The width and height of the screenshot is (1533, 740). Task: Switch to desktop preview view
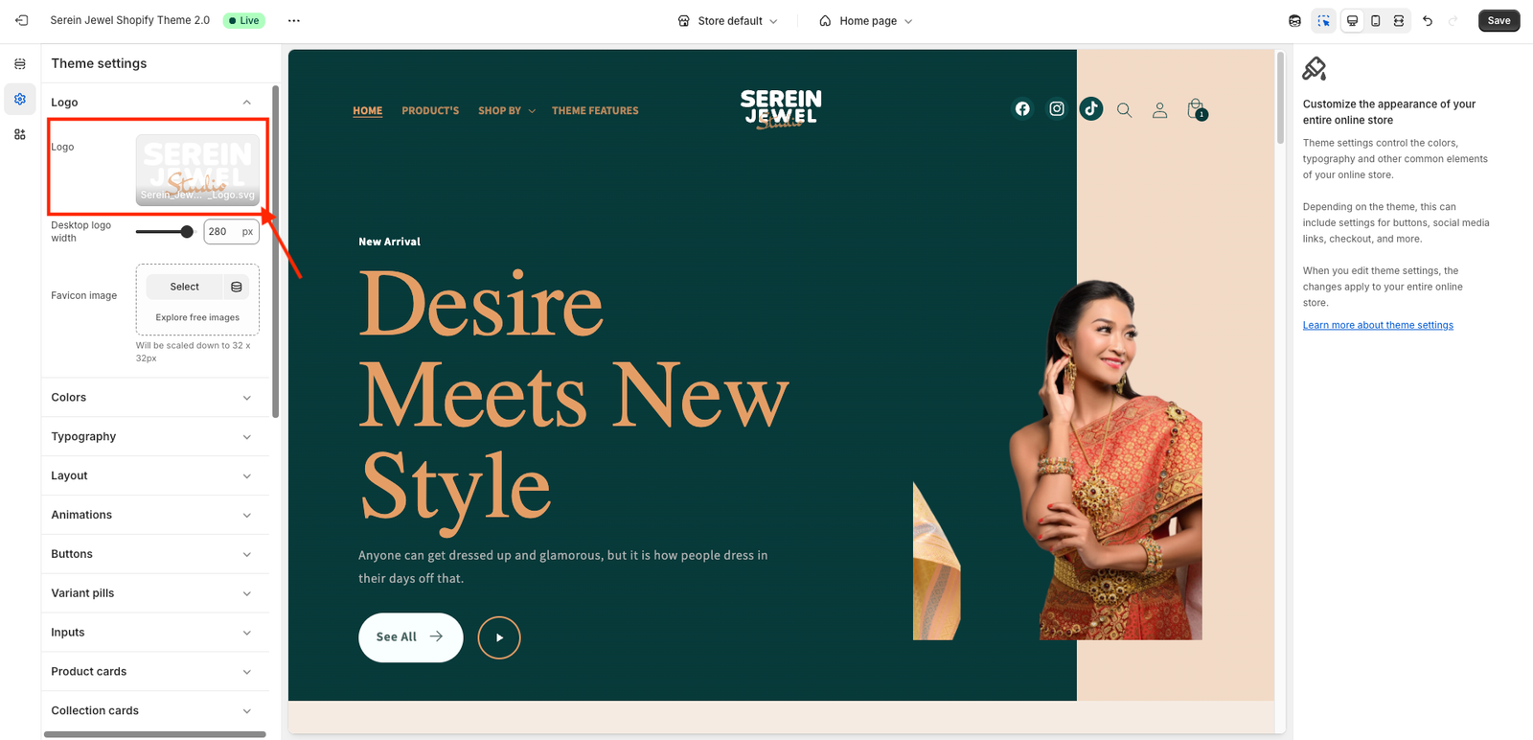(x=1353, y=20)
